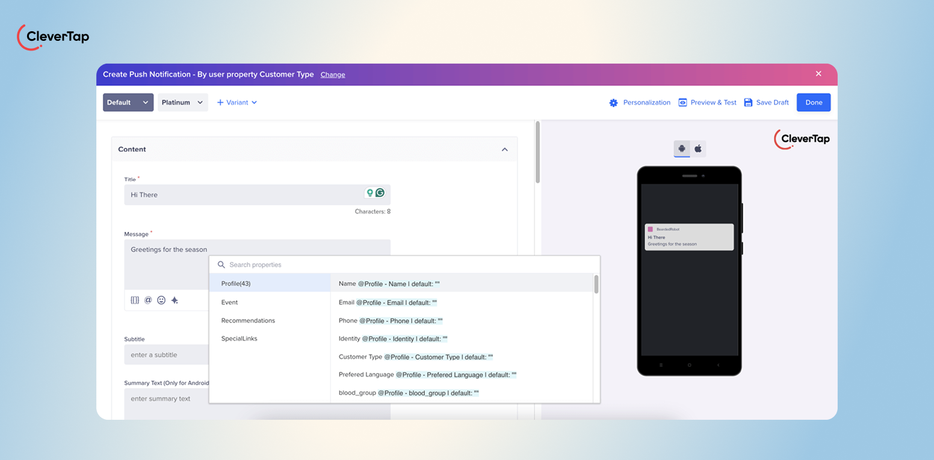Viewport: 934px width, 460px height.
Task: Choose the Prefered Language profile property
Action: (x=462, y=375)
